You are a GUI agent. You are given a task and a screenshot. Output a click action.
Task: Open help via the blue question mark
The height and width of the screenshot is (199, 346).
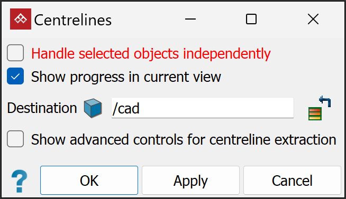[x=20, y=181]
